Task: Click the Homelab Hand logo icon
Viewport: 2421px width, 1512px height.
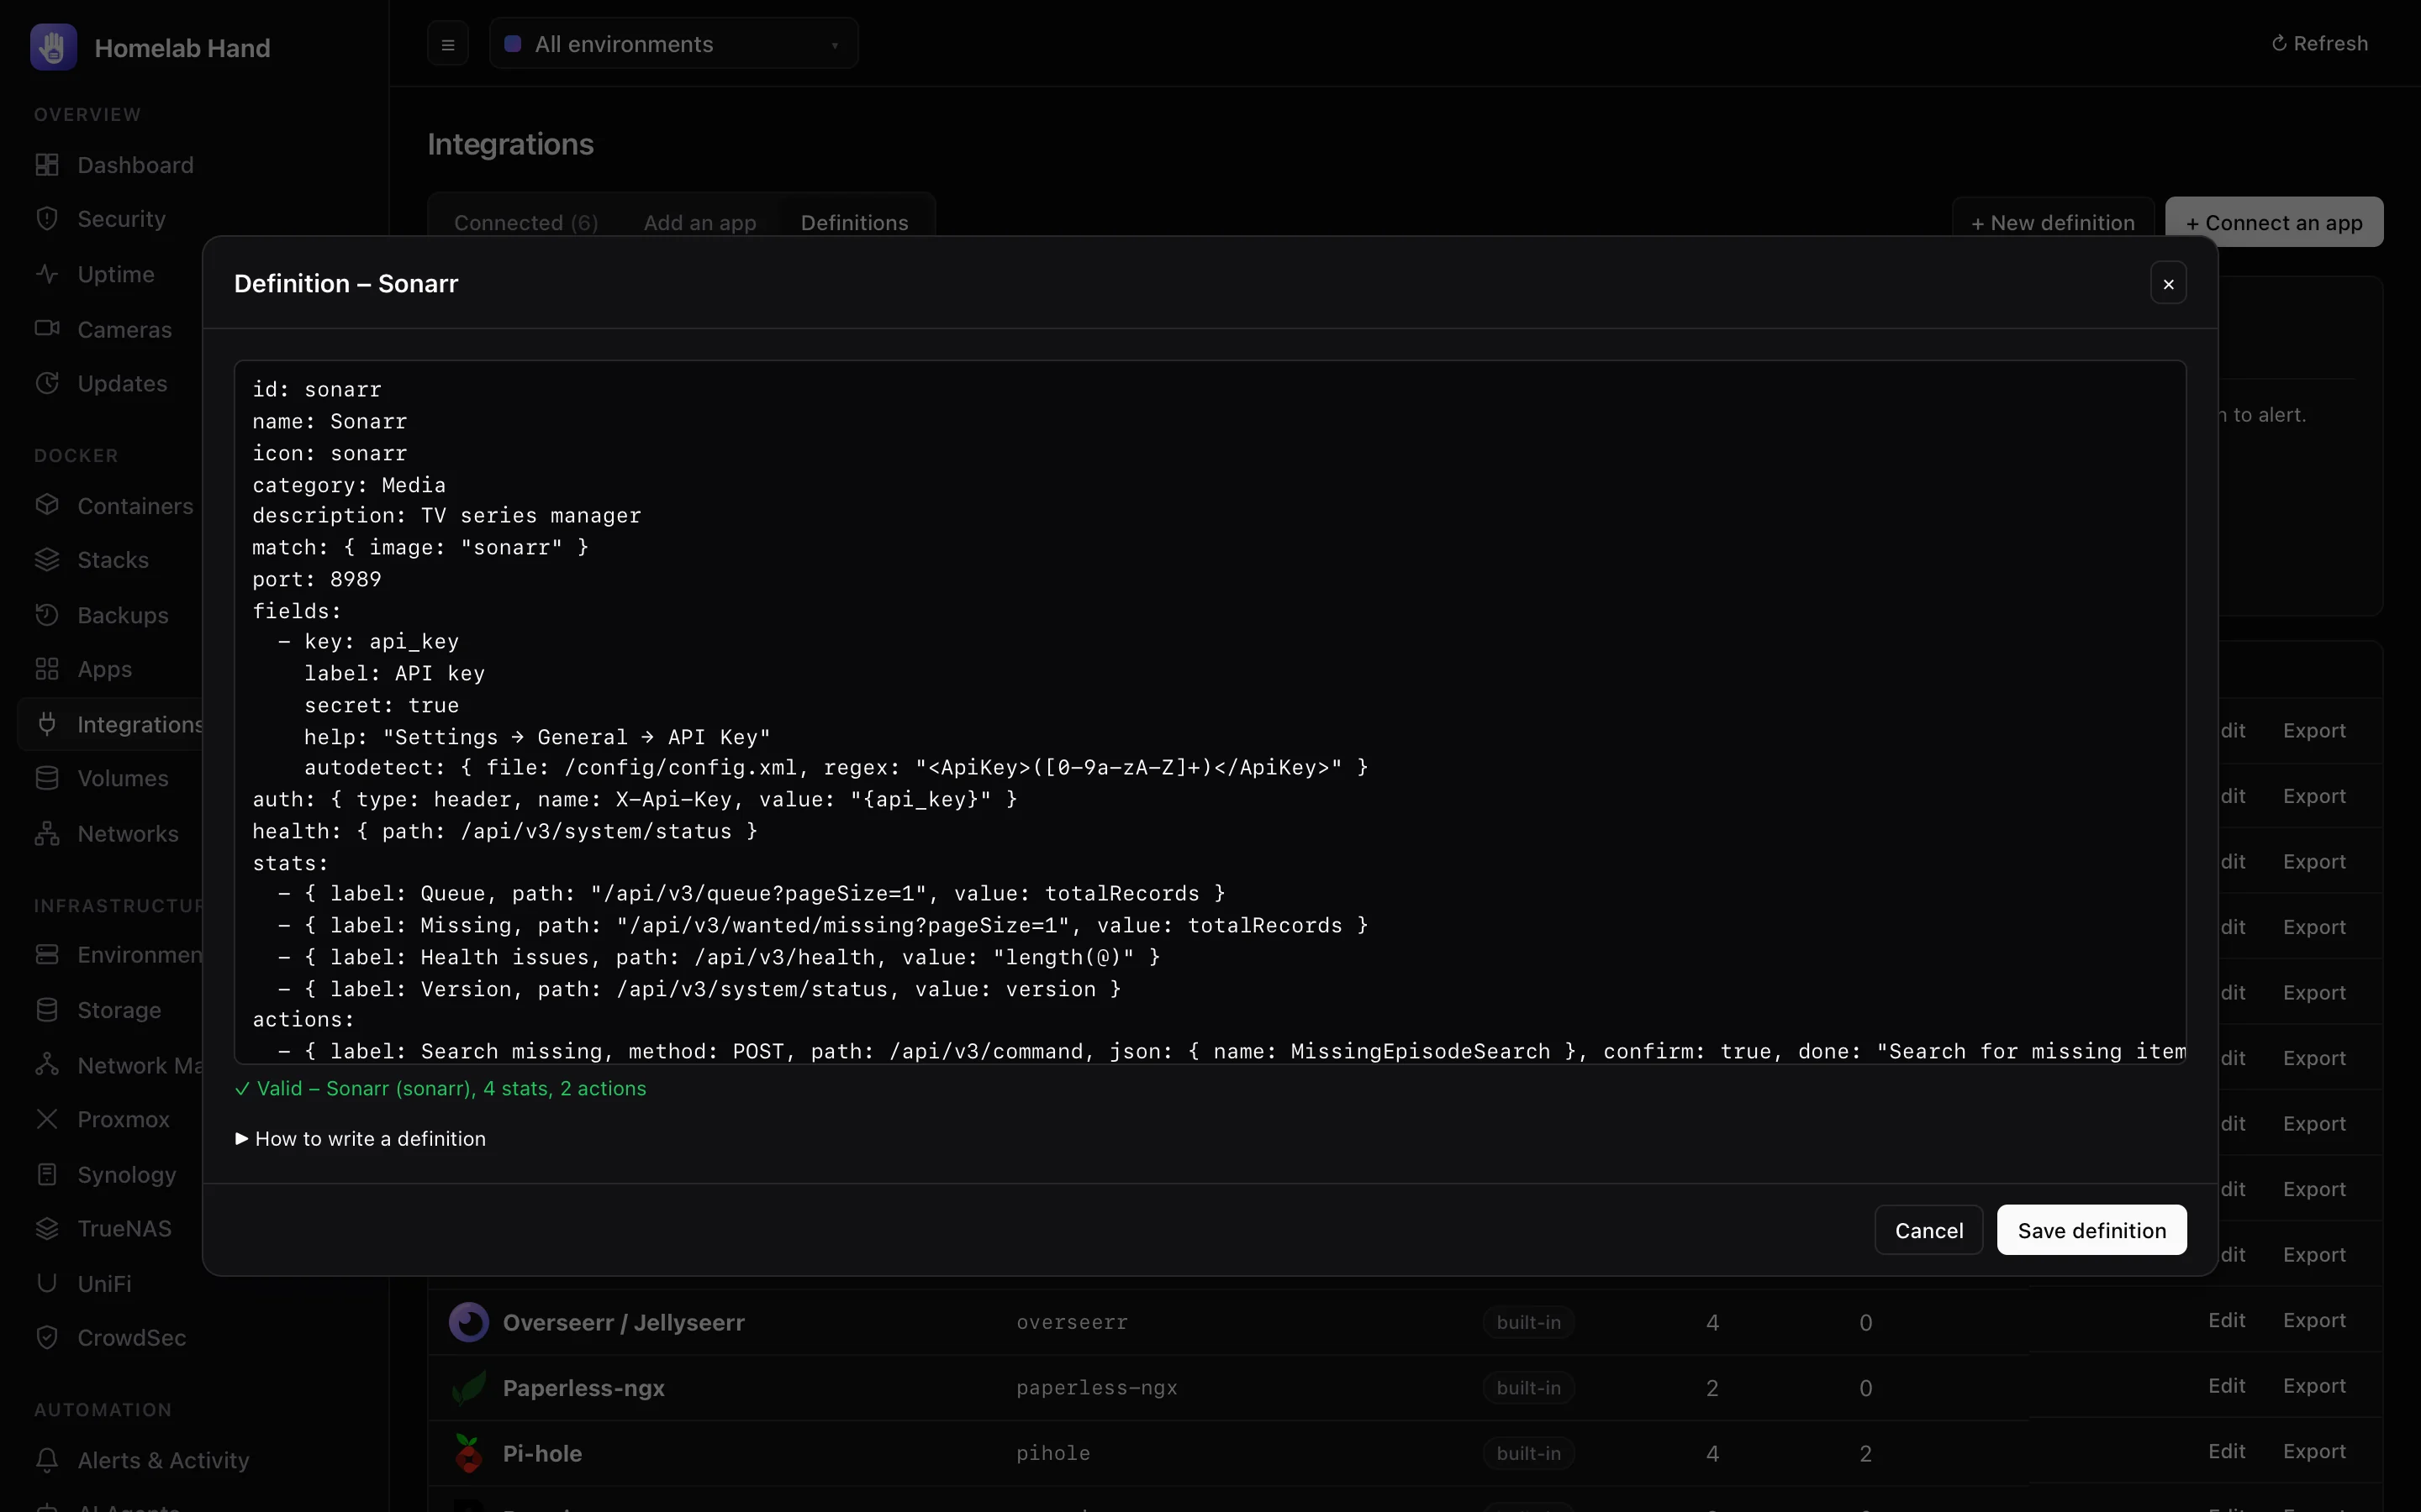Action: point(53,47)
